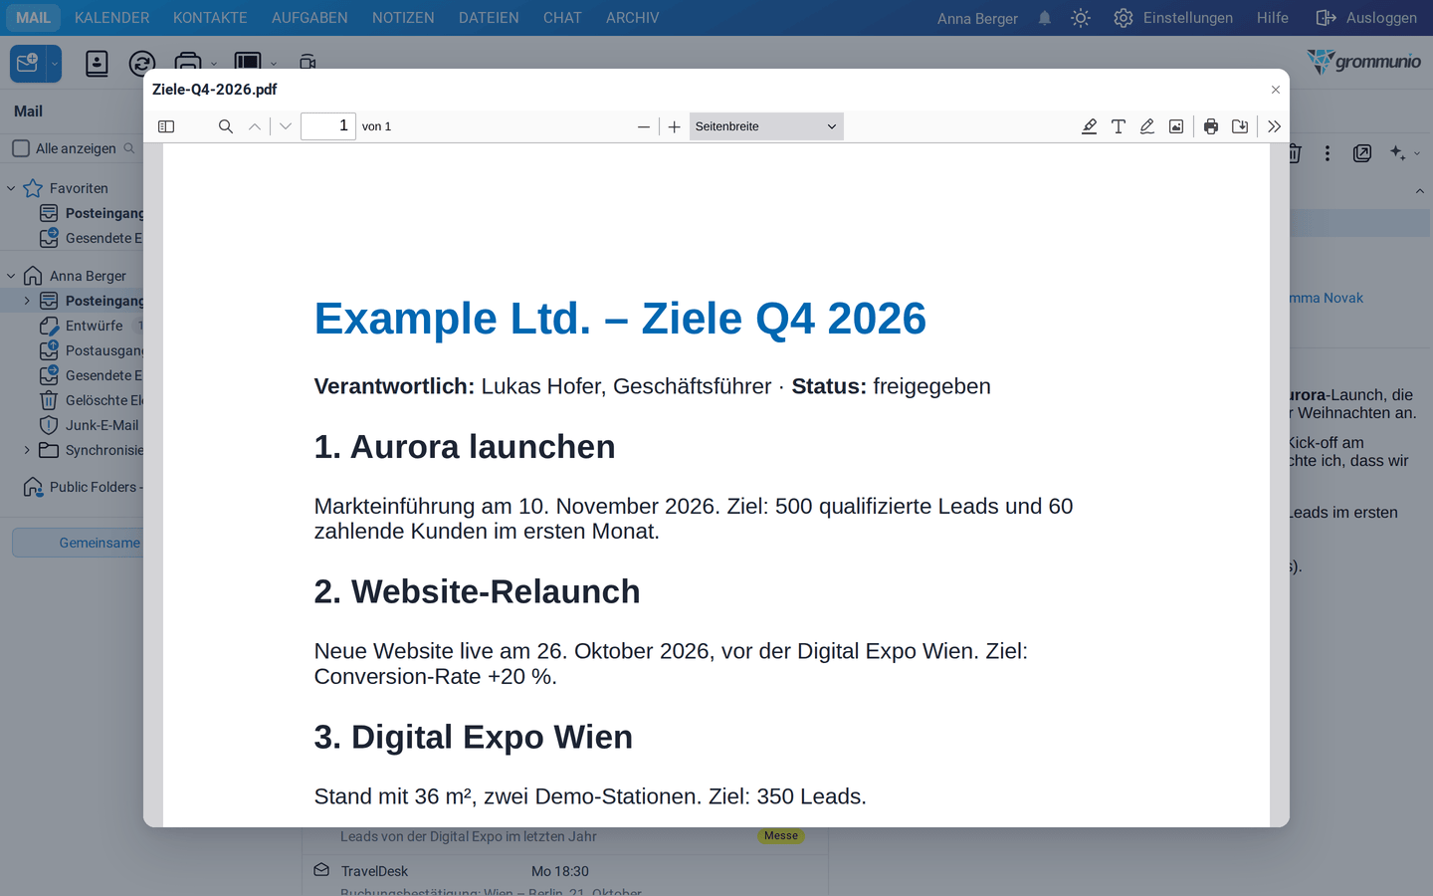Switch to the NOTIZEN tab
1433x896 pixels.
403,18
